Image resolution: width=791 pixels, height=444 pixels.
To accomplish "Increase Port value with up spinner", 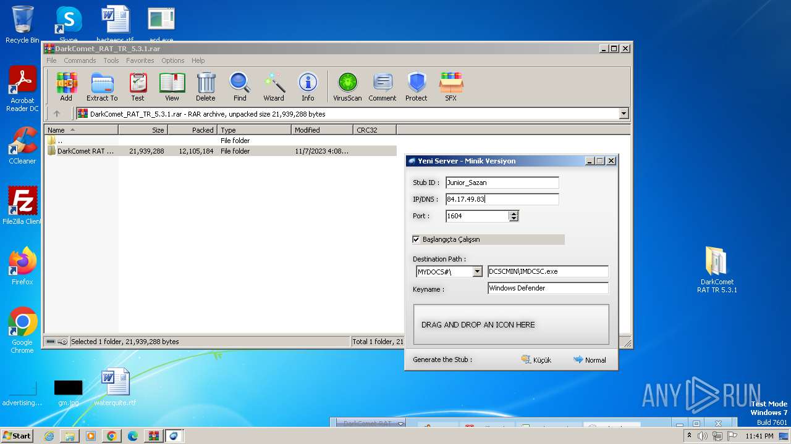I will pos(514,213).
